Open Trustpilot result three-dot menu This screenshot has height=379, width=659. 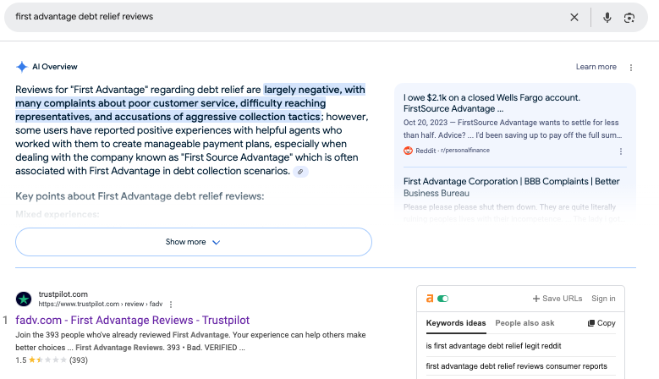point(171,304)
